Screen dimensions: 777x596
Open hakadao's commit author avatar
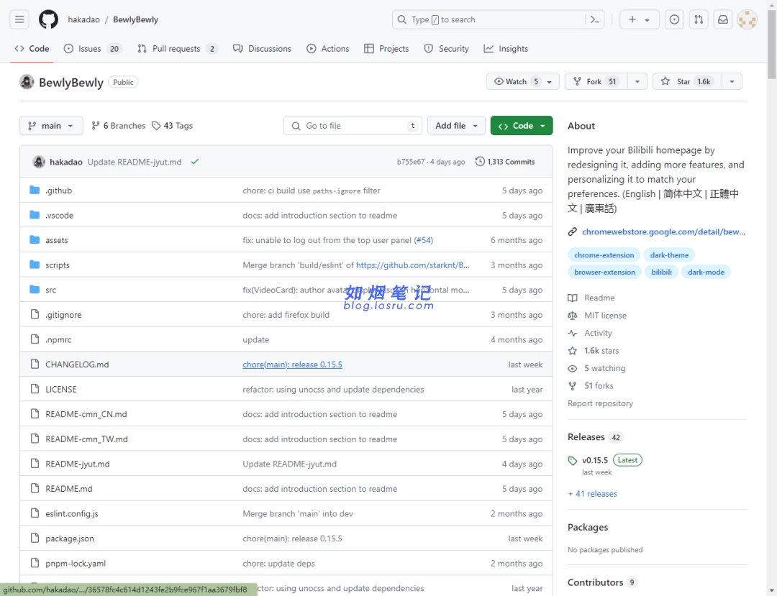[39, 161]
